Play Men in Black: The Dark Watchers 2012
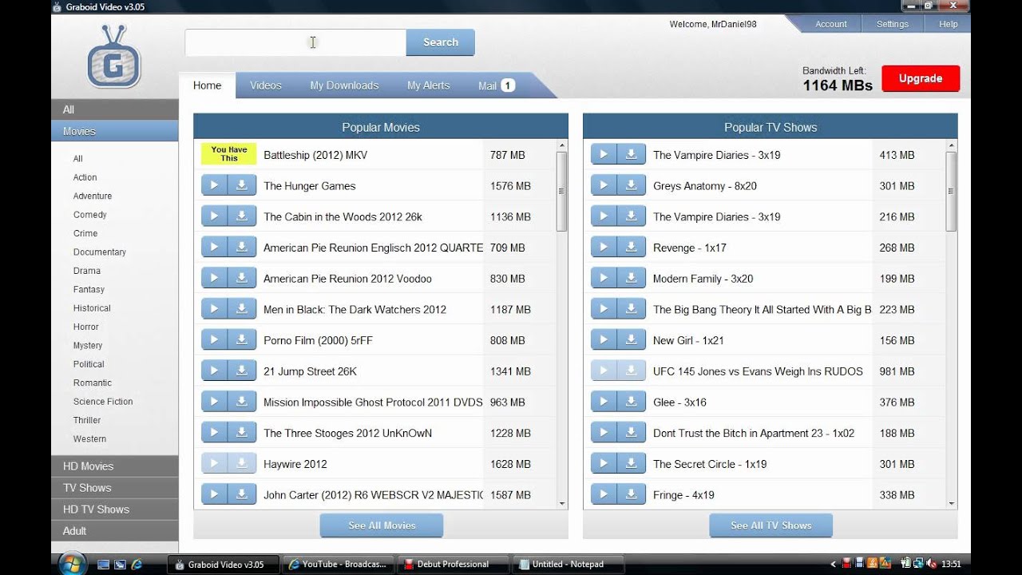Image resolution: width=1022 pixels, height=575 pixels. click(214, 309)
